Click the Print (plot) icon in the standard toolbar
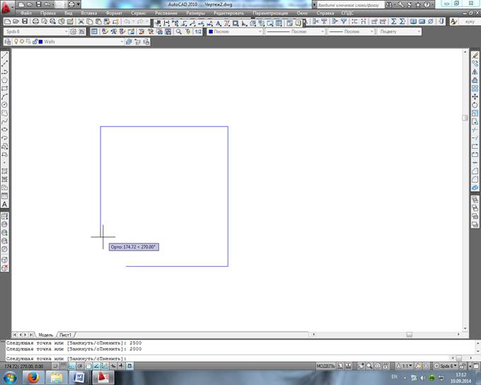Image resolution: width=481 pixels, height=385 pixels. click(35, 21)
